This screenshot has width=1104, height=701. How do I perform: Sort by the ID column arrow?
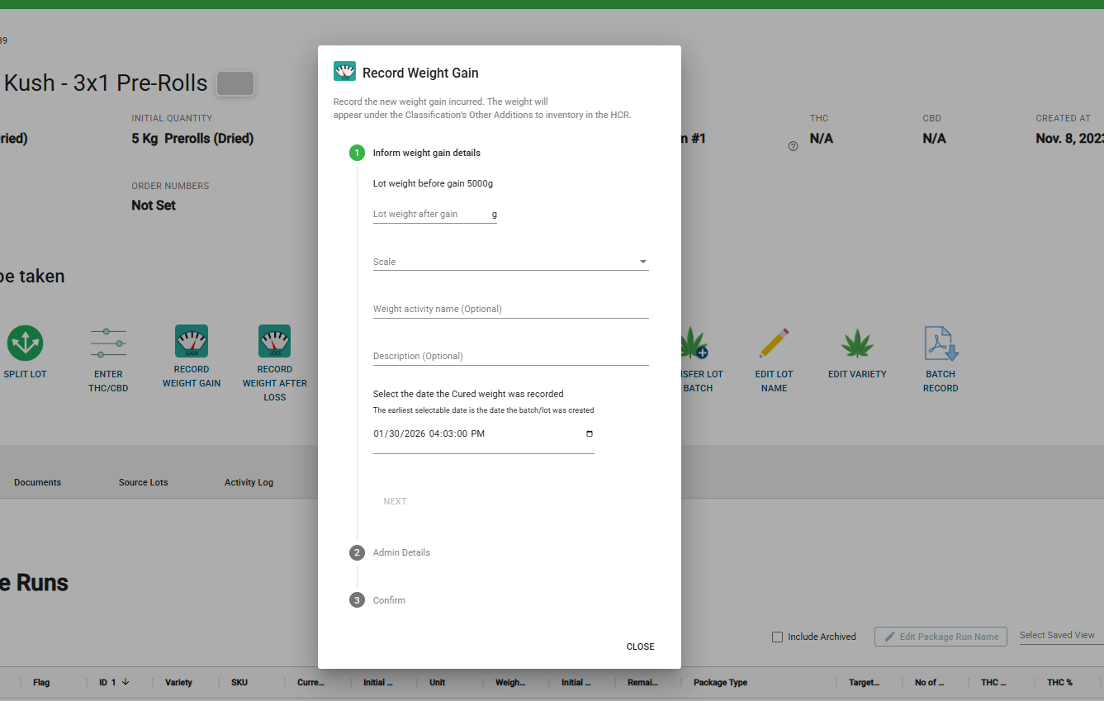click(x=126, y=682)
